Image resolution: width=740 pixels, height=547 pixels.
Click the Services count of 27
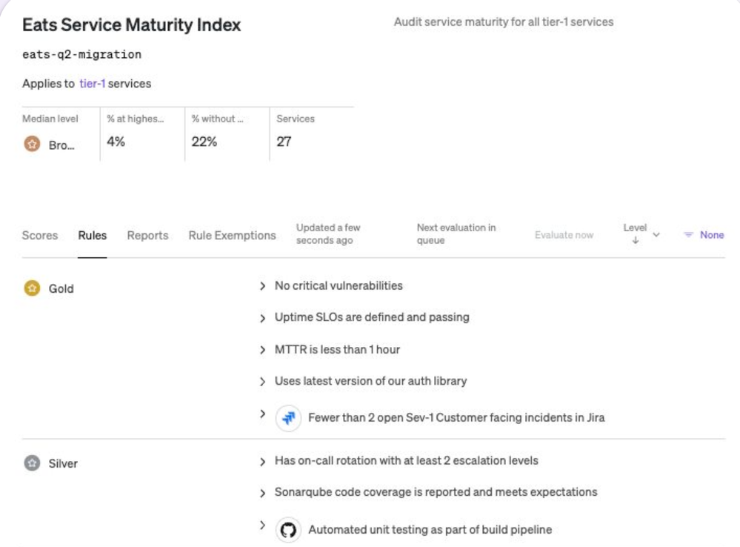coord(284,142)
